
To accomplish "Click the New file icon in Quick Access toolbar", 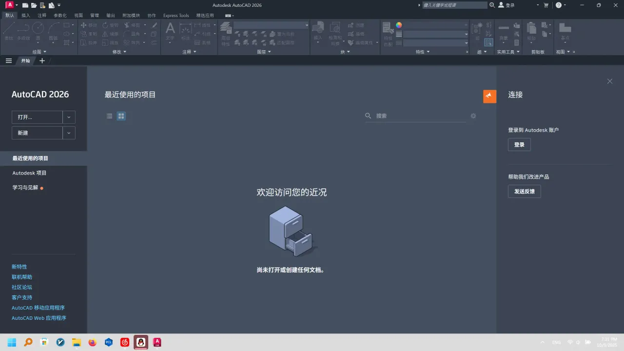I will (25, 5).
